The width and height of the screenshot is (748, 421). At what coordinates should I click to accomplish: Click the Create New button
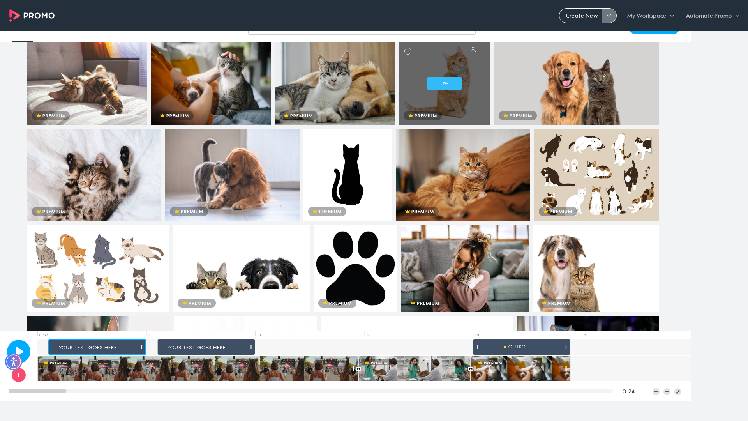click(x=581, y=16)
